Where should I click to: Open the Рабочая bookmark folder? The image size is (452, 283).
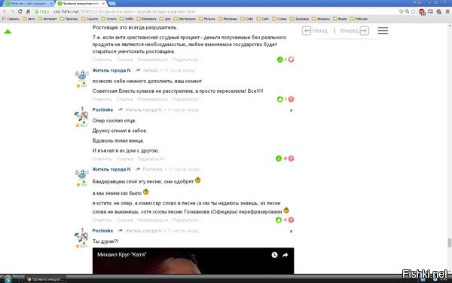[359, 19]
